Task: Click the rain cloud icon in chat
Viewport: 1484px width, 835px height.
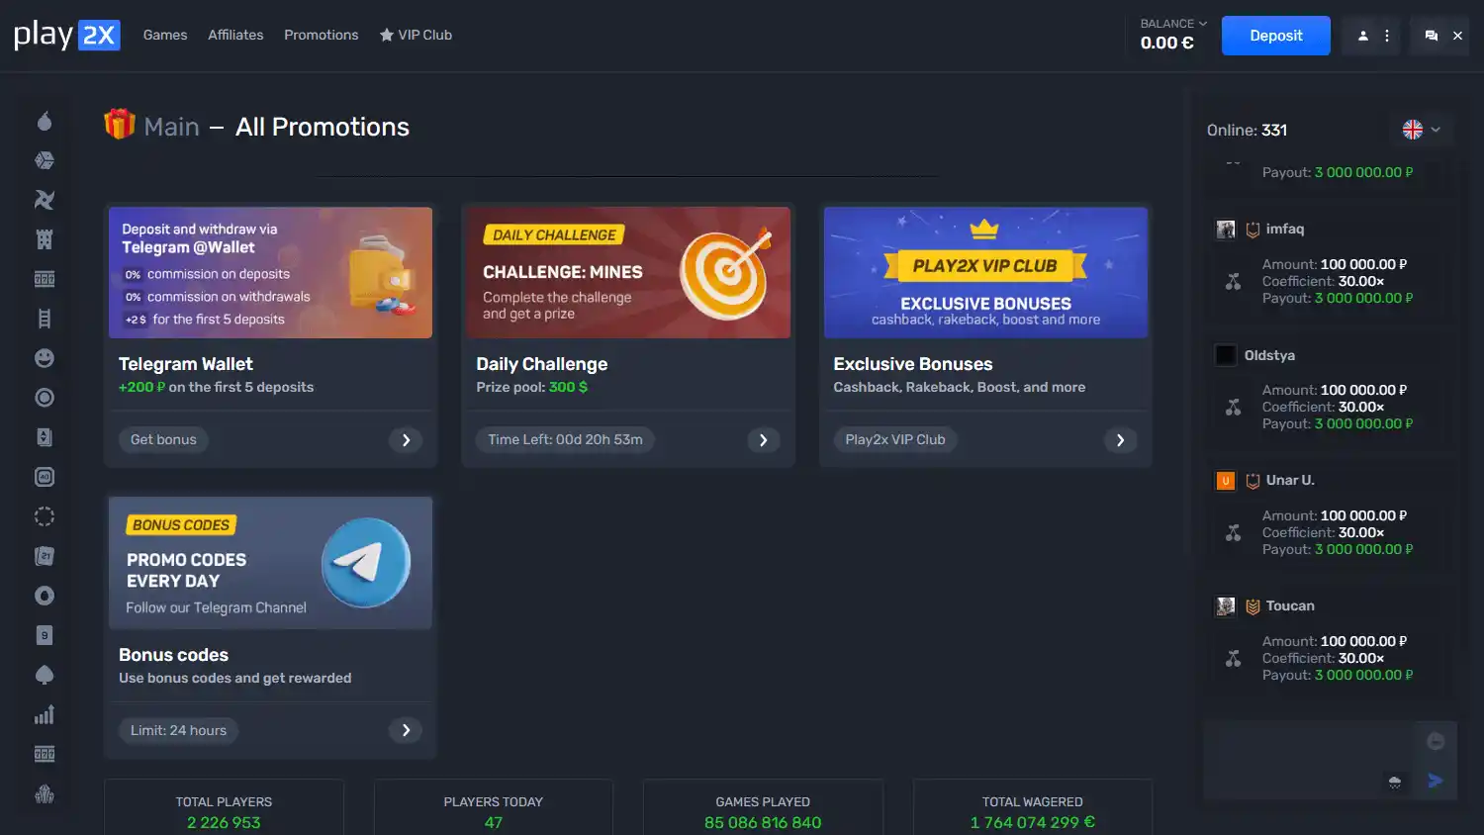Action: 1394,782
